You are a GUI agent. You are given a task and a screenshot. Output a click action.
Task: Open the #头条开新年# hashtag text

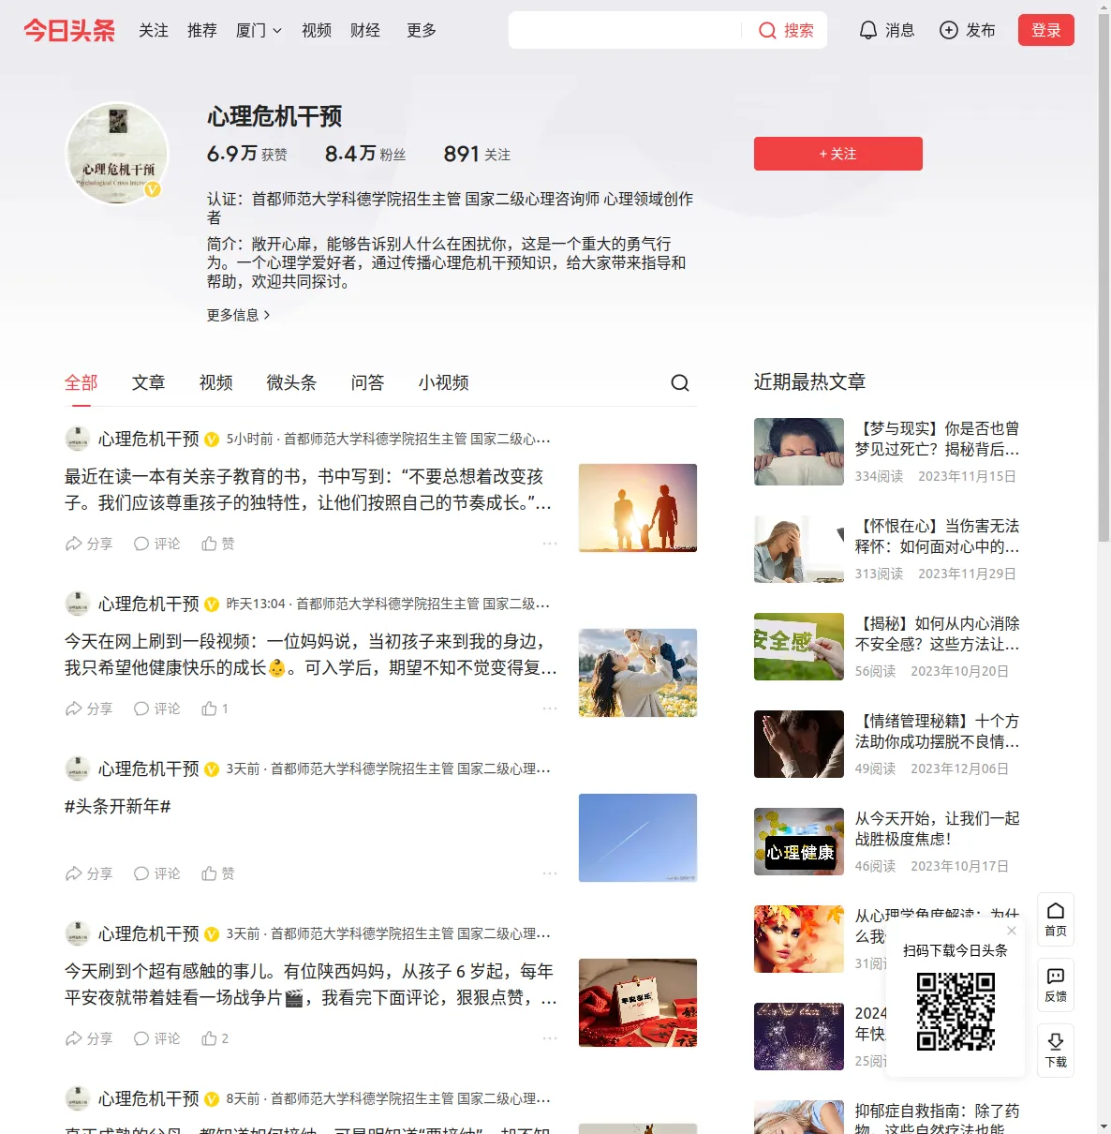[x=118, y=806]
